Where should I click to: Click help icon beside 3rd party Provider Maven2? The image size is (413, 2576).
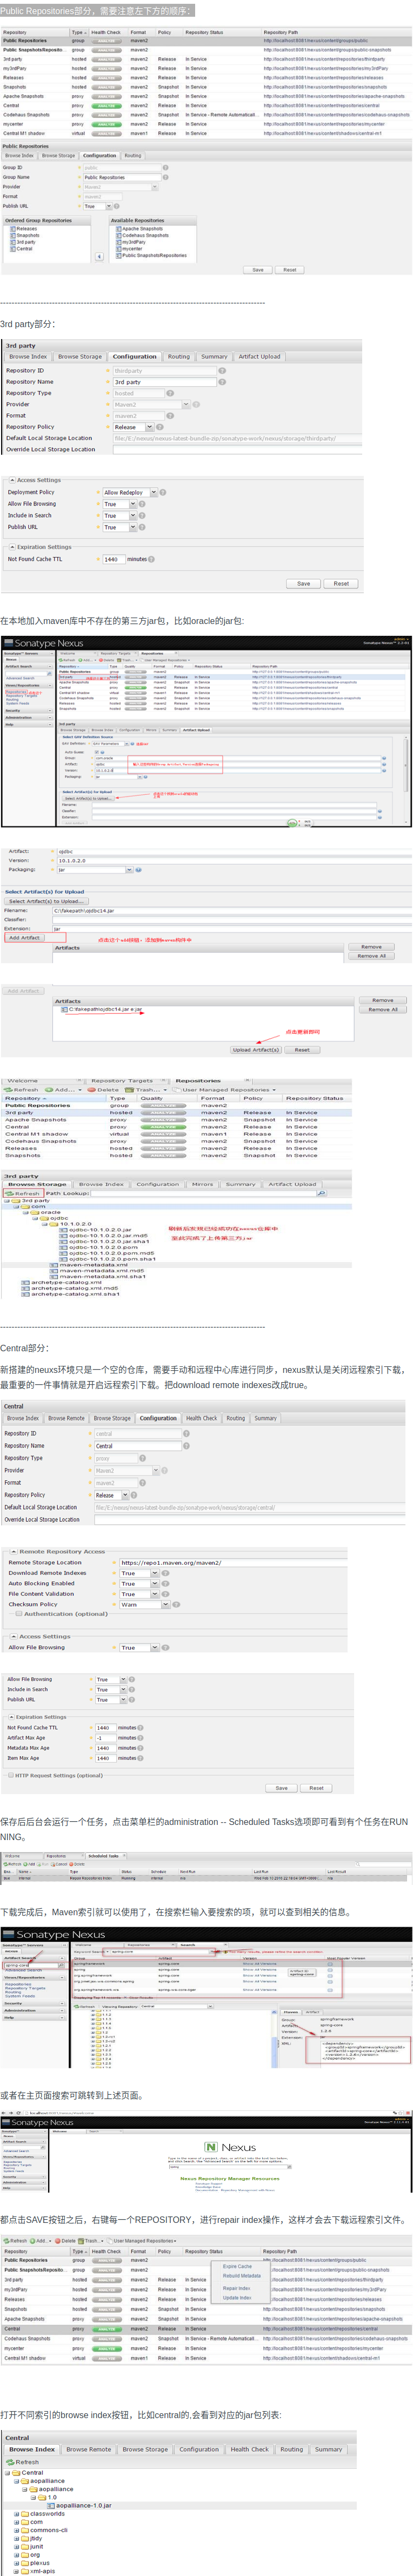196,405
